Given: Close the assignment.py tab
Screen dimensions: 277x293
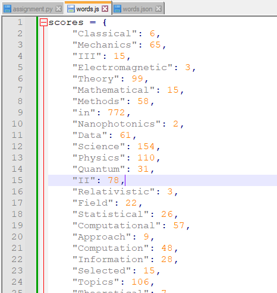Looking at the screenshot, I should [58, 9].
